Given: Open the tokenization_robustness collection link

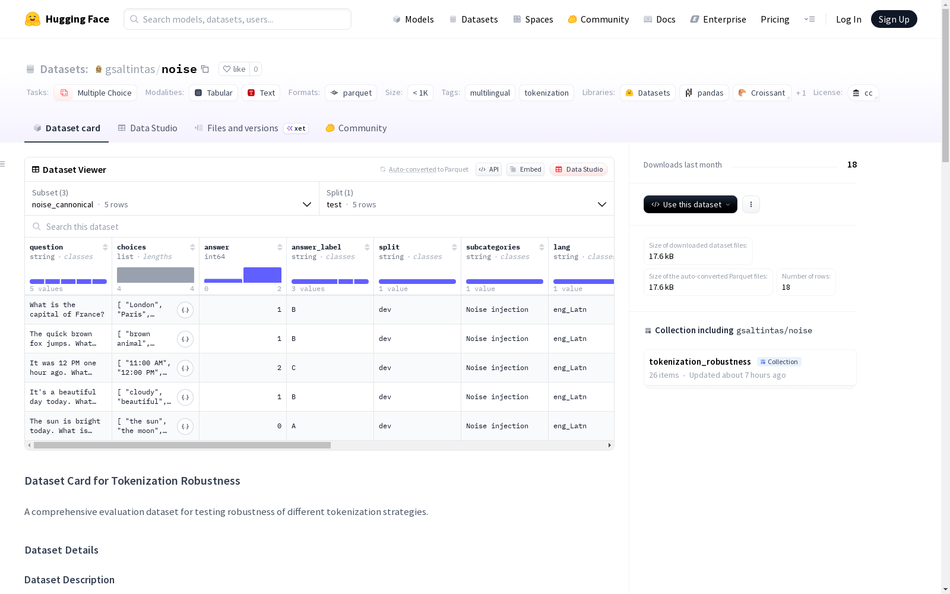Looking at the screenshot, I should 700,362.
